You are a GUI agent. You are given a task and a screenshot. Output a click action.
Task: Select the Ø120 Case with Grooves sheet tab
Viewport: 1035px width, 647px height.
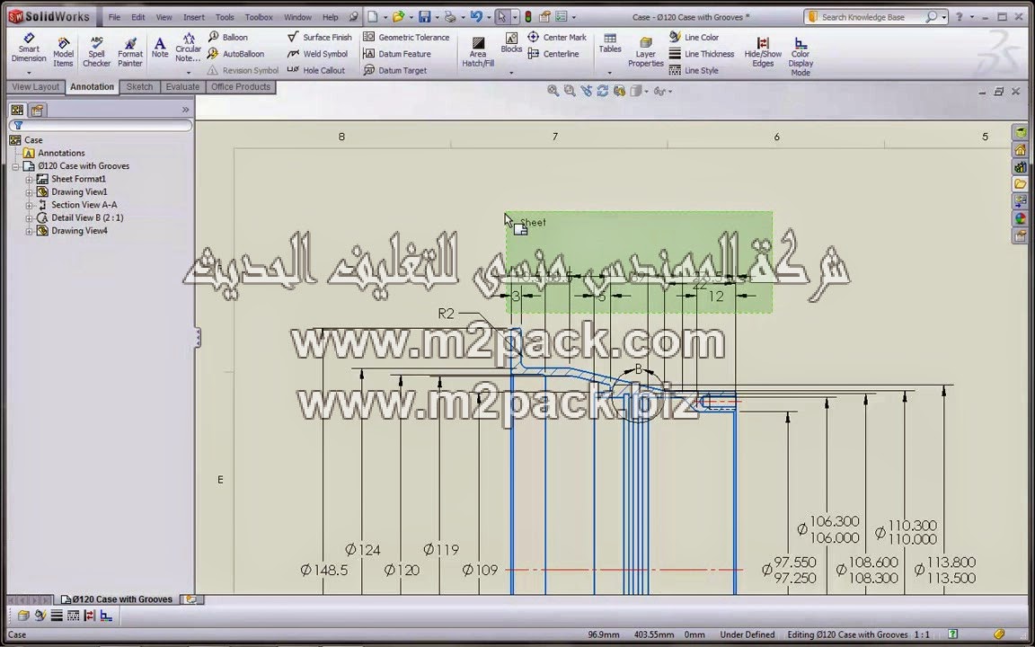point(116,599)
